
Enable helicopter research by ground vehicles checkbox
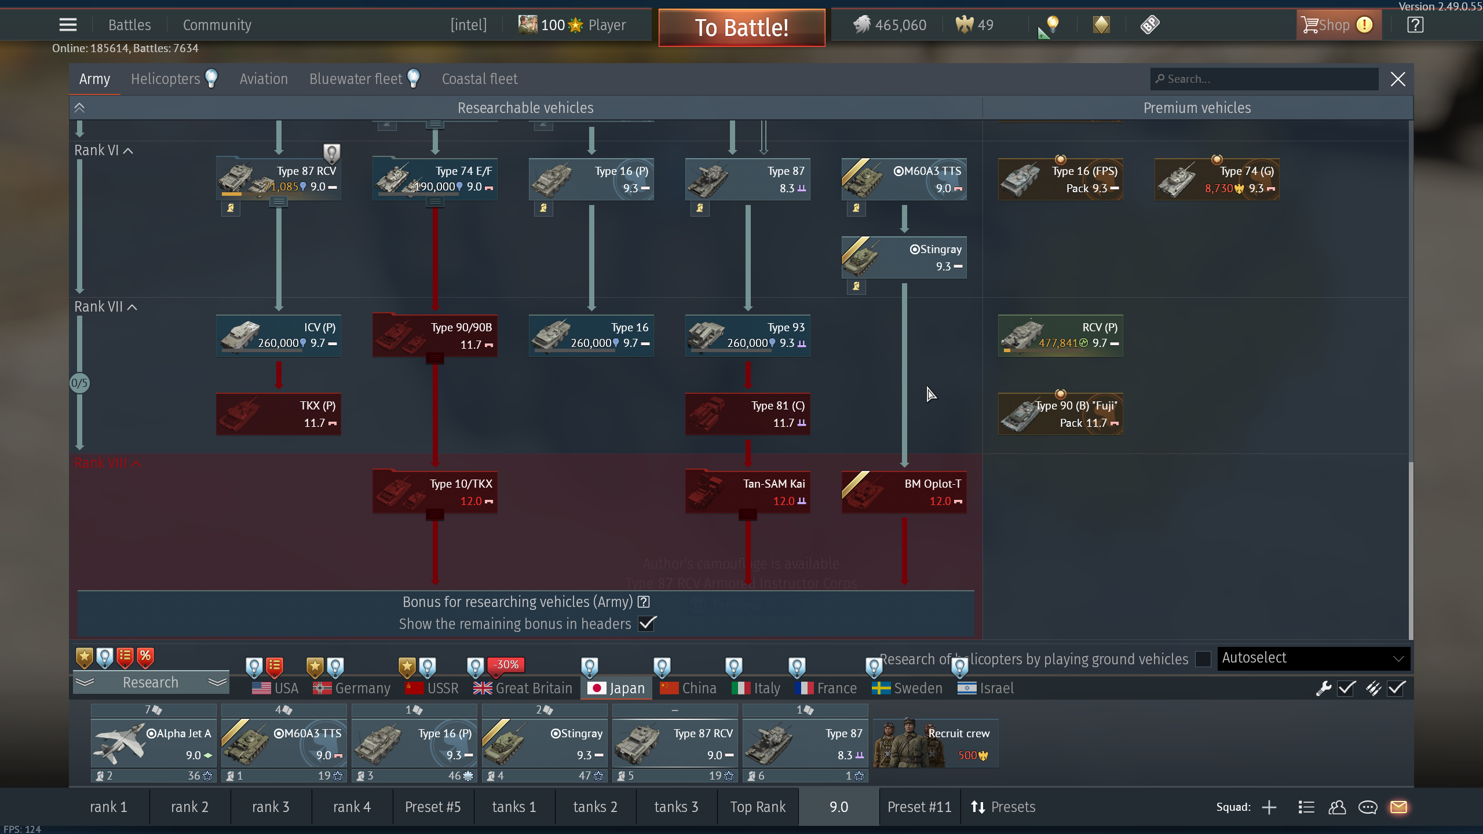pyautogui.click(x=1203, y=659)
